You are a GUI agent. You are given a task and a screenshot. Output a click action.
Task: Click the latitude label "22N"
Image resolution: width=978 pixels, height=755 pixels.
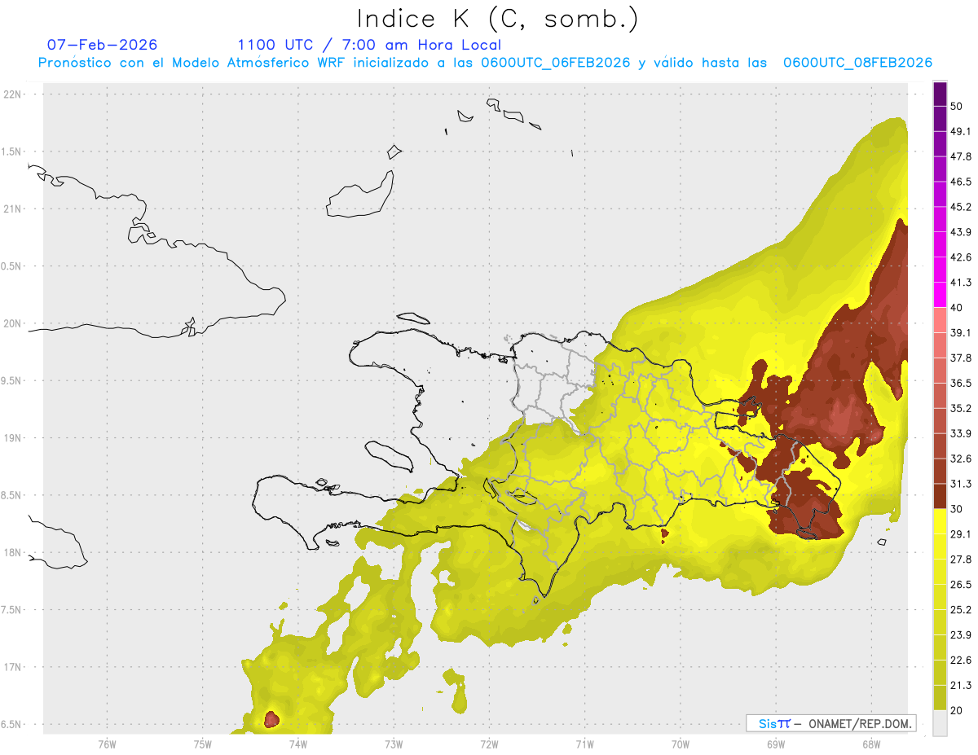[x=13, y=94]
